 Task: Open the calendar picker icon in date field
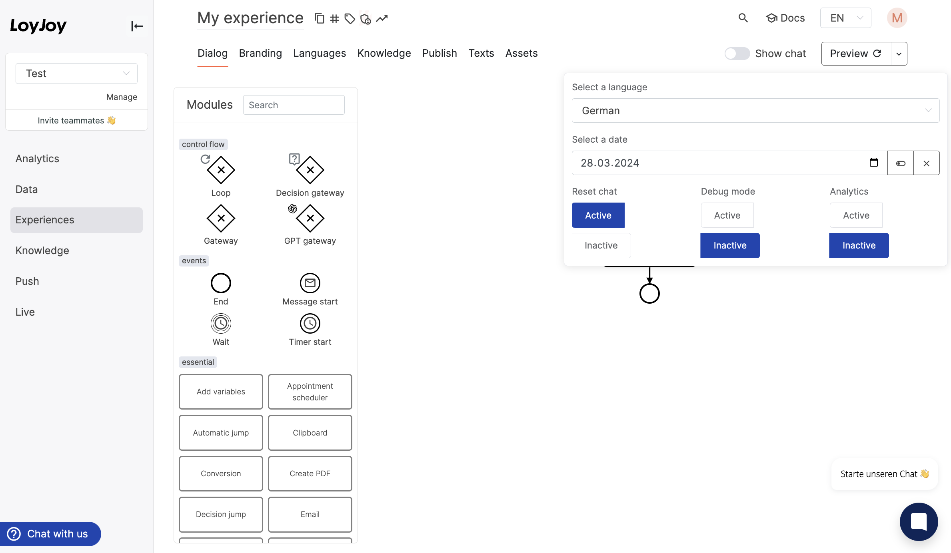(x=873, y=163)
